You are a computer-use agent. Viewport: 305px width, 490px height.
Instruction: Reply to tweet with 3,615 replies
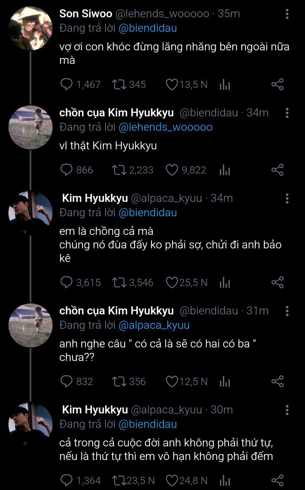pos(67,282)
